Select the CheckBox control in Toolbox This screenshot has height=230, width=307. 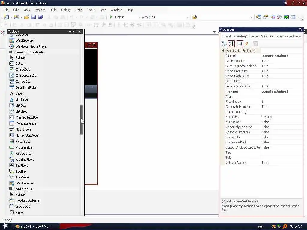point(19,69)
